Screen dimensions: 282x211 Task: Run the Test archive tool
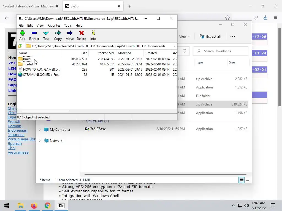[46, 35]
